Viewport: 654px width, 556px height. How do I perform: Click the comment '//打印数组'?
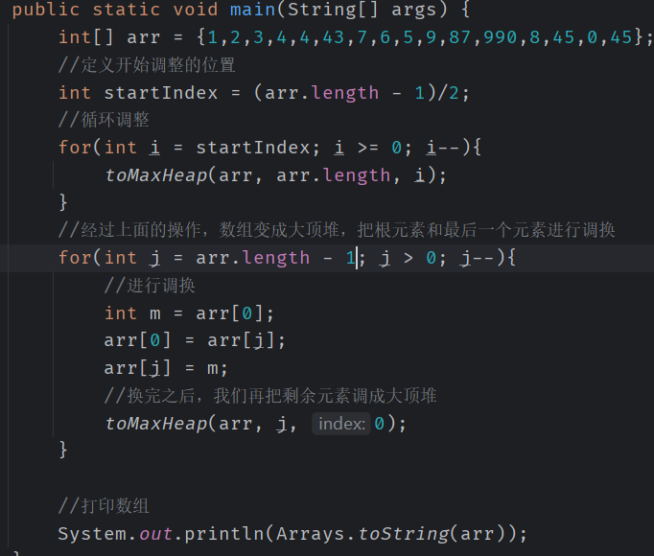coord(104,506)
